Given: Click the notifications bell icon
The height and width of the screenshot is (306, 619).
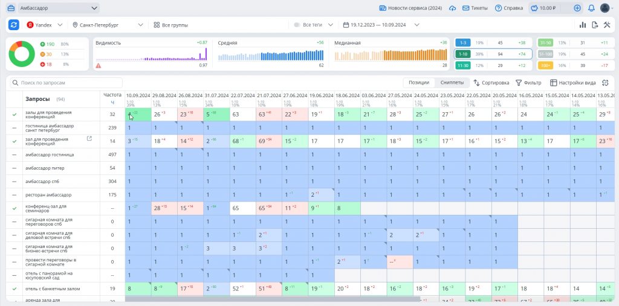Looking at the screenshot, I should (x=591, y=8).
